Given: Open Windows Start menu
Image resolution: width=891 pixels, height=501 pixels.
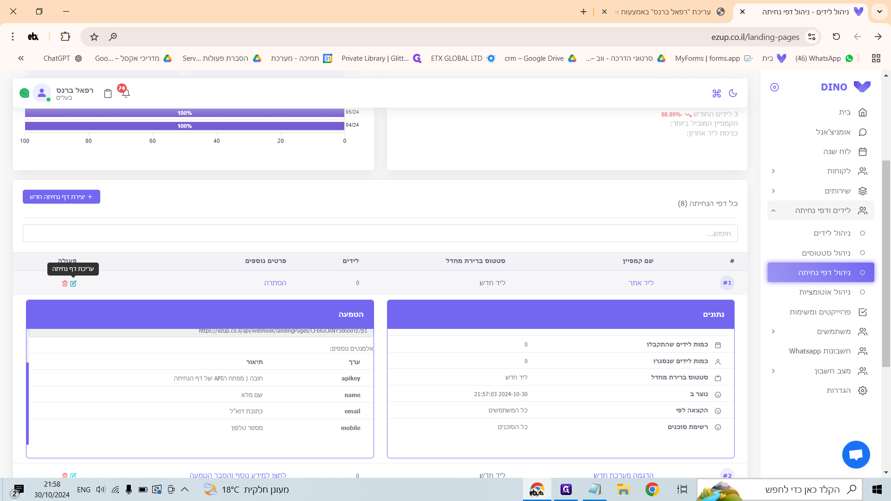Looking at the screenshot, I should (x=877, y=489).
